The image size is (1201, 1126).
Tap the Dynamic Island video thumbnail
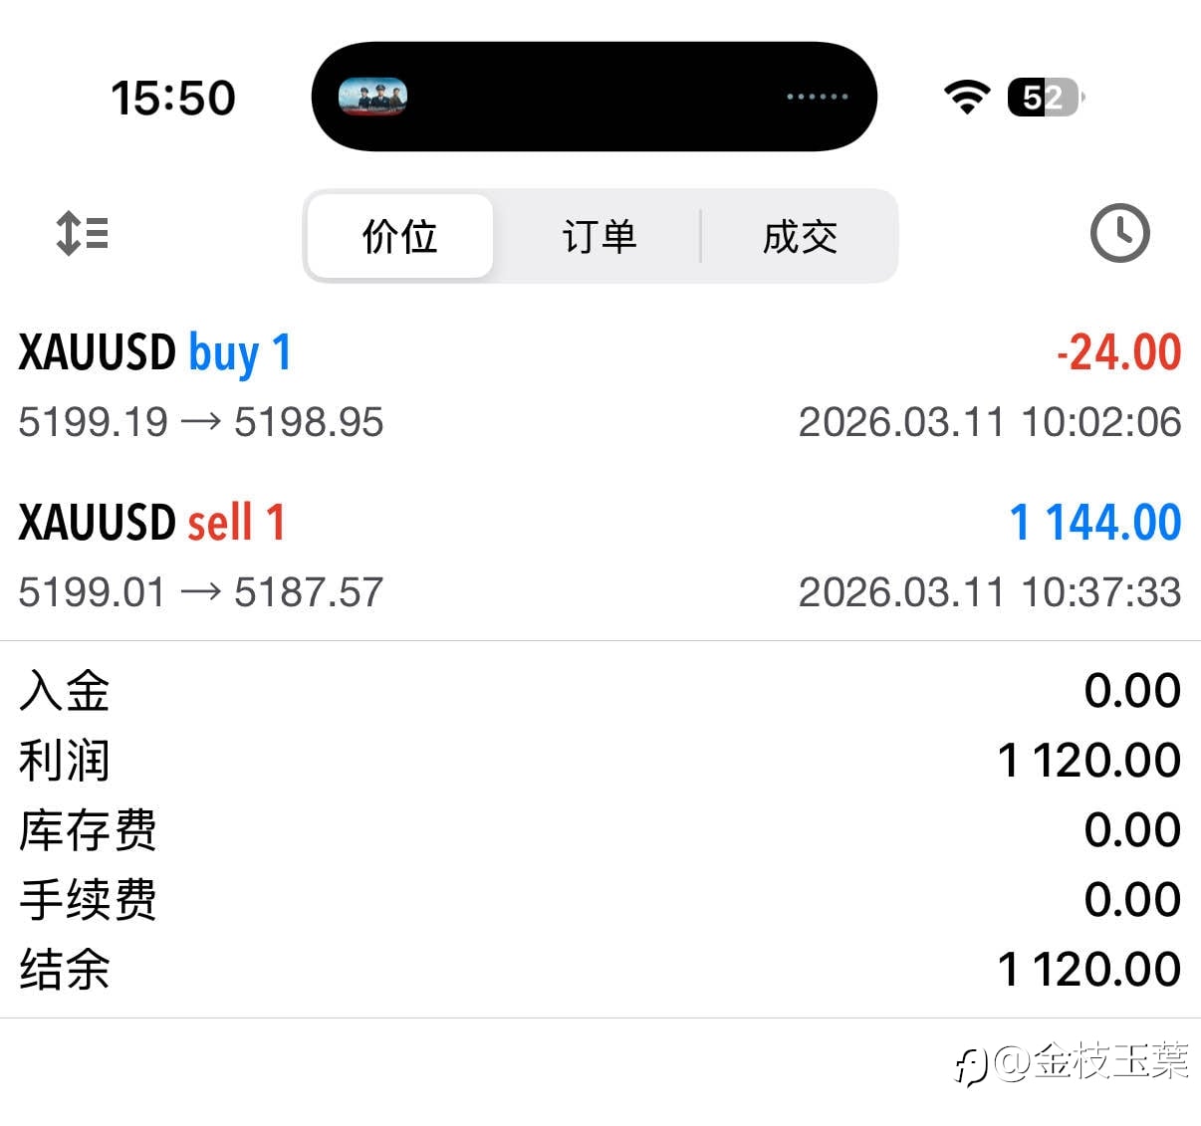pyautogui.click(x=372, y=97)
